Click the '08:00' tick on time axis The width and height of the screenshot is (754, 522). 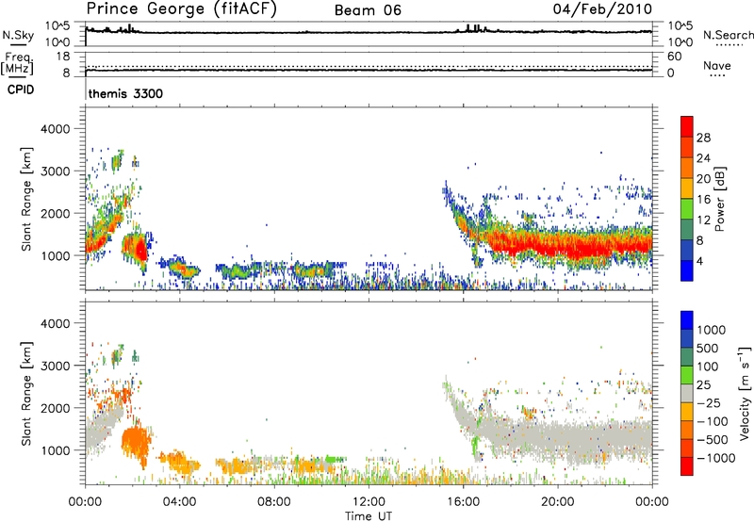coord(274,502)
